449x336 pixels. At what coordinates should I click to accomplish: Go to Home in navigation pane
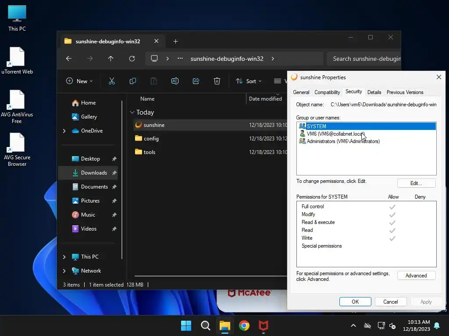(88, 103)
